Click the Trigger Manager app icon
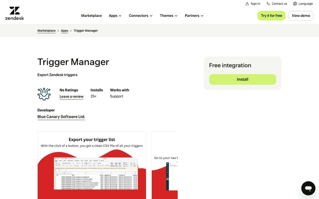This screenshot has height=199, width=319. point(44,94)
